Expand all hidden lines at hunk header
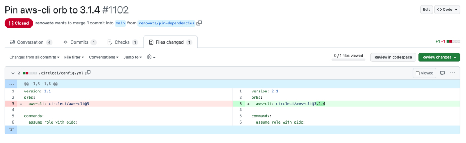This screenshot has width=466, height=143. click(11, 84)
